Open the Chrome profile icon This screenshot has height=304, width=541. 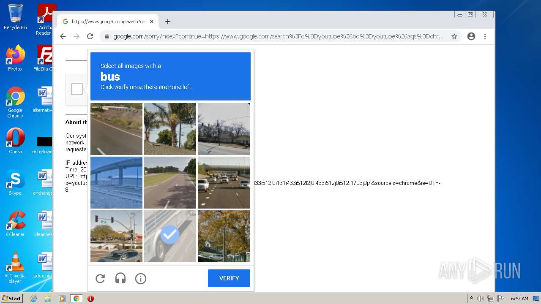(471, 36)
